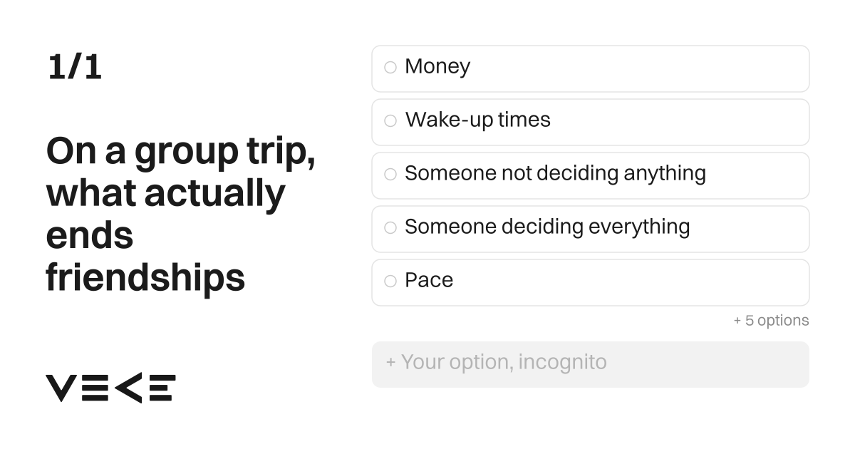Click the final E glyph in logo
855x449 pixels.
pyautogui.click(x=162, y=388)
